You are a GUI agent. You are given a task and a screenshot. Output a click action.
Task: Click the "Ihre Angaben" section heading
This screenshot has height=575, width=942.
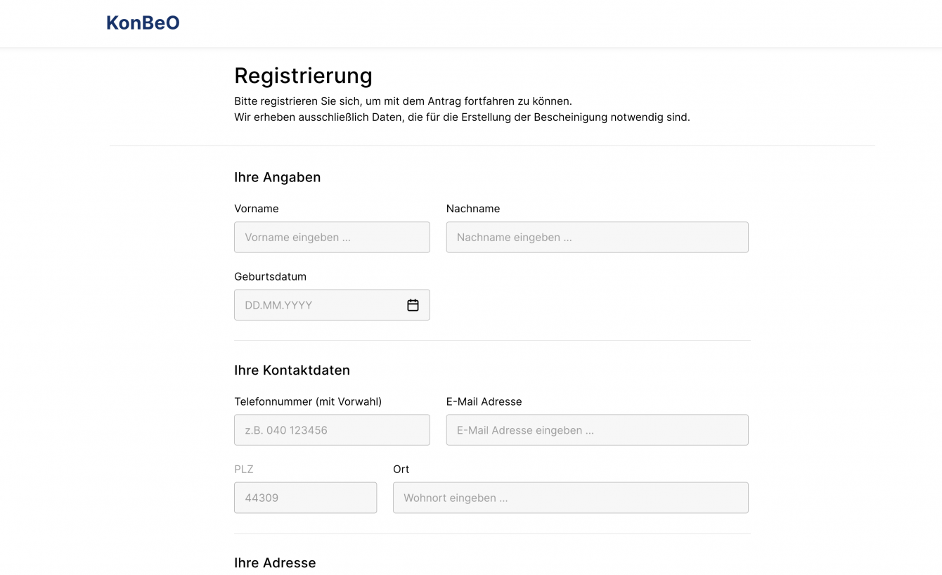coord(277,177)
